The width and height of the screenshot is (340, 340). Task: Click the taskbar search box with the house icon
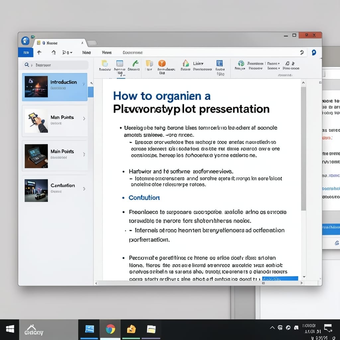pos(48,329)
